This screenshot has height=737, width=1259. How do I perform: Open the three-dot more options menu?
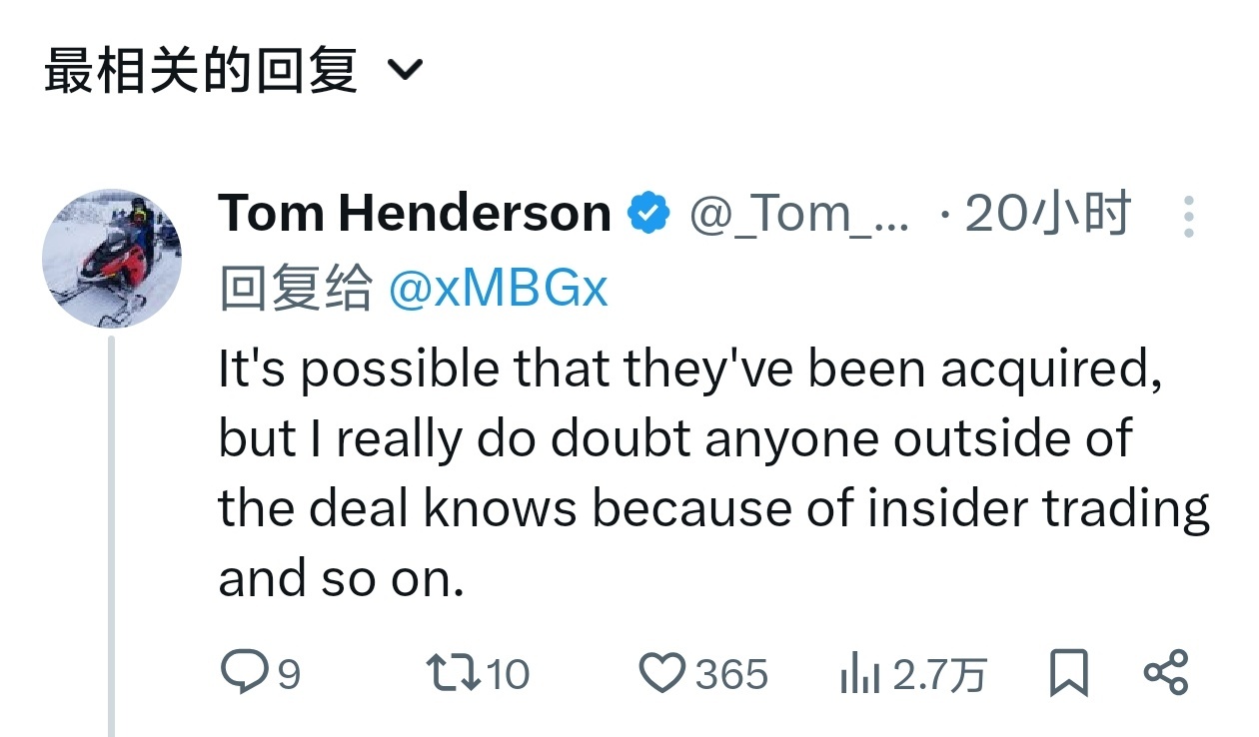click(1188, 216)
